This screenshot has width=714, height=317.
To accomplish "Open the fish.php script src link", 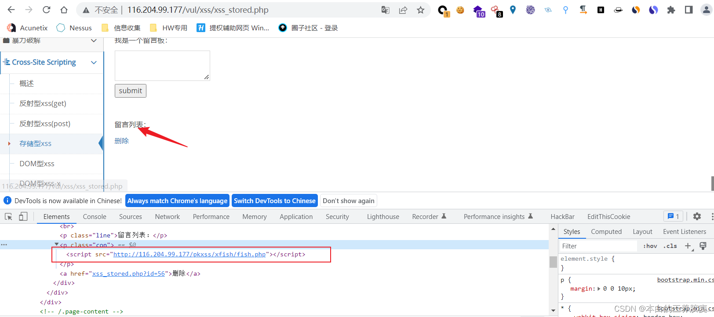I will [189, 254].
